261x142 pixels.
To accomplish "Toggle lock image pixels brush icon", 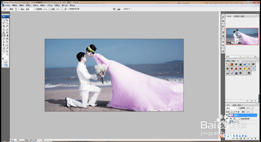I will (x=234, y=112).
